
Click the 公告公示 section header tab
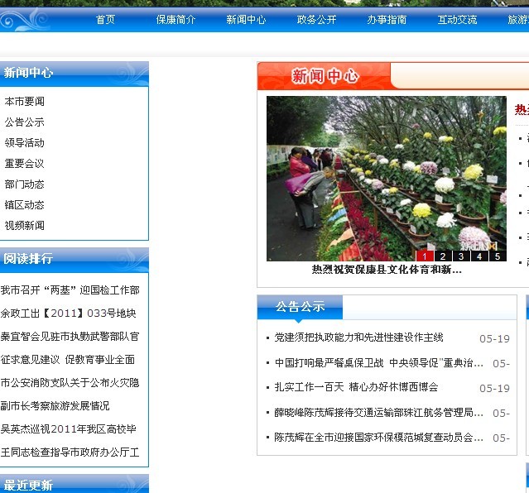click(300, 307)
